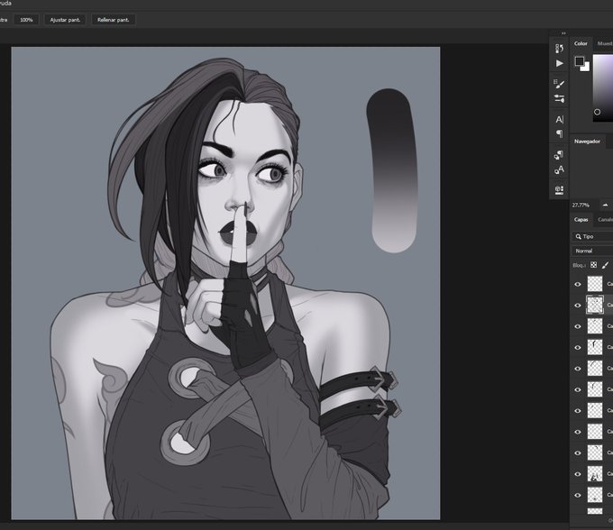The height and width of the screenshot is (530, 613).
Task: Hide the topmost layer using its eye icon
Action: [x=578, y=284]
